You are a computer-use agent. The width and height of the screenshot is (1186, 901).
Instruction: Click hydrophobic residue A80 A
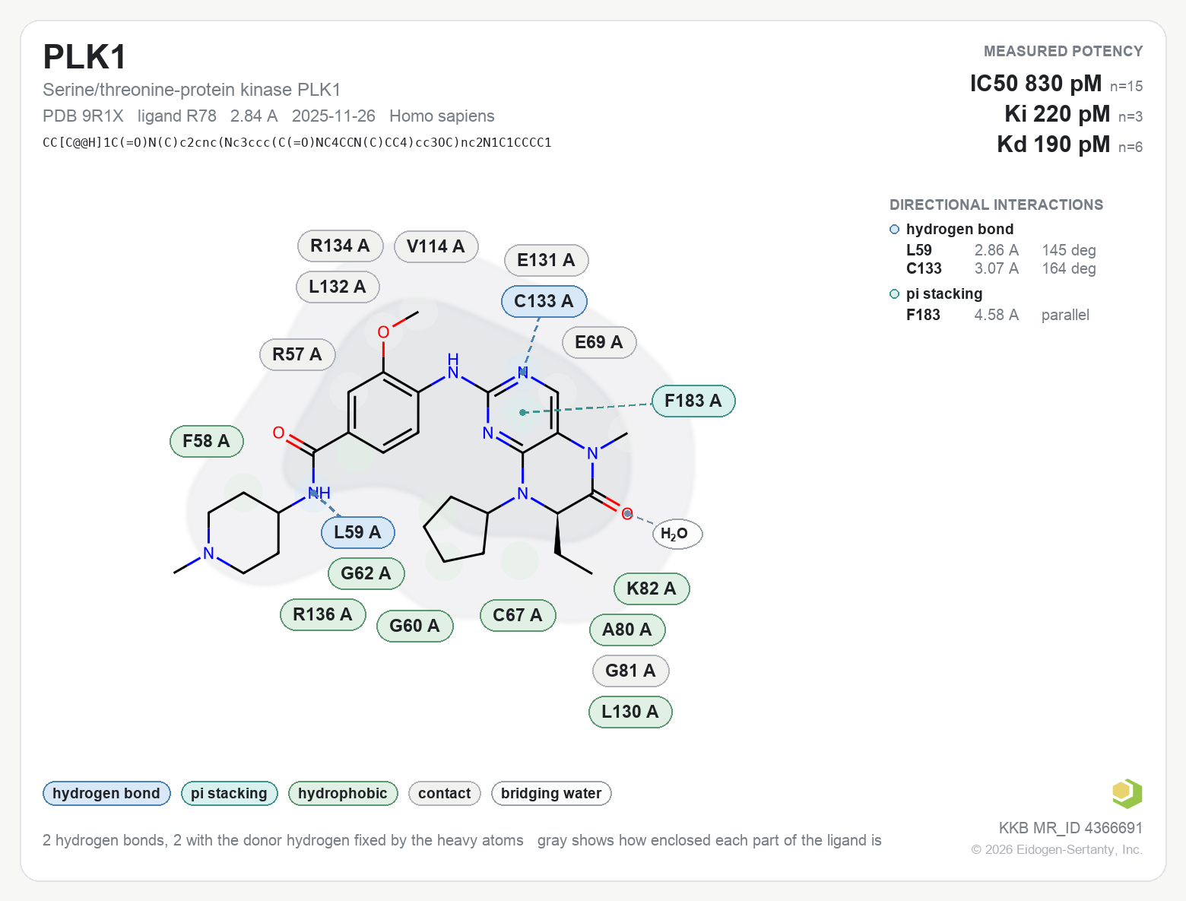point(627,630)
